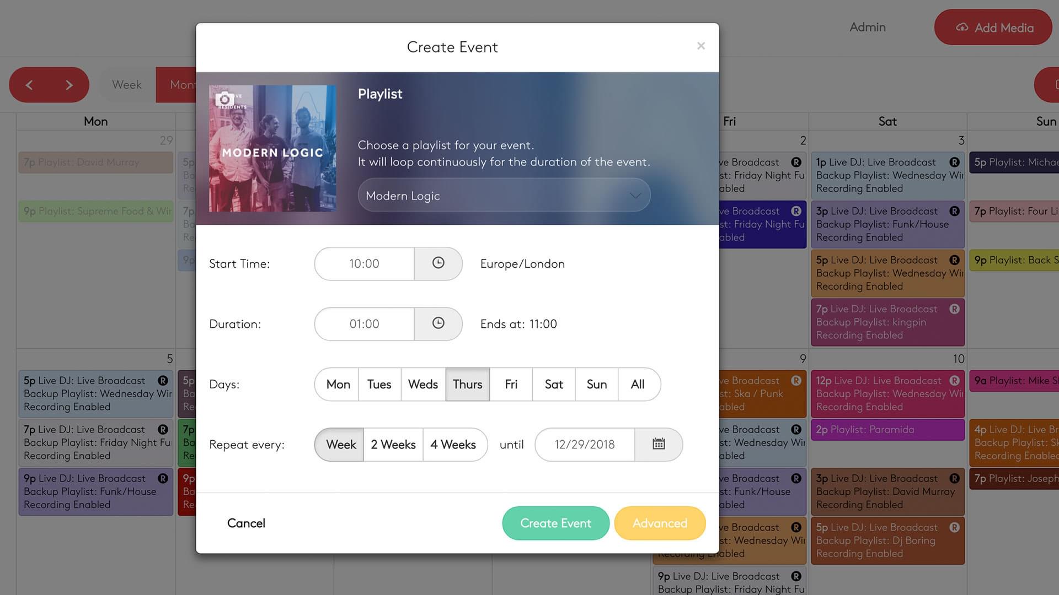Choose repeat every 2 Weeks
1059x595 pixels.
pyautogui.click(x=393, y=444)
